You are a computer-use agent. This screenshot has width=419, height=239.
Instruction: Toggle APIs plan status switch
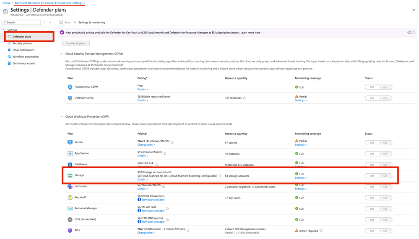(378, 231)
